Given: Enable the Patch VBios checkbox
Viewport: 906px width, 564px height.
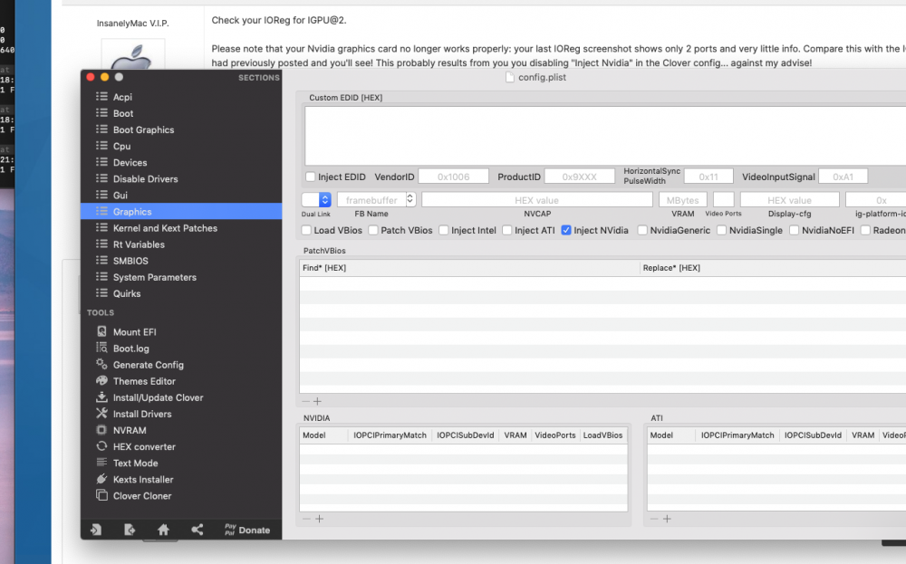Looking at the screenshot, I should click(373, 230).
